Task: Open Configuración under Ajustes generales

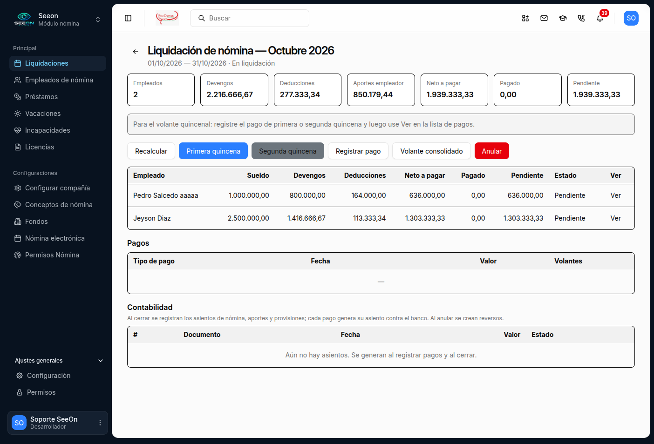Action: tap(59, 376)
